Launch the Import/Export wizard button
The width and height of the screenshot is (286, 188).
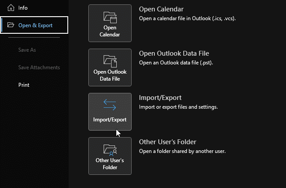(110, 112)
